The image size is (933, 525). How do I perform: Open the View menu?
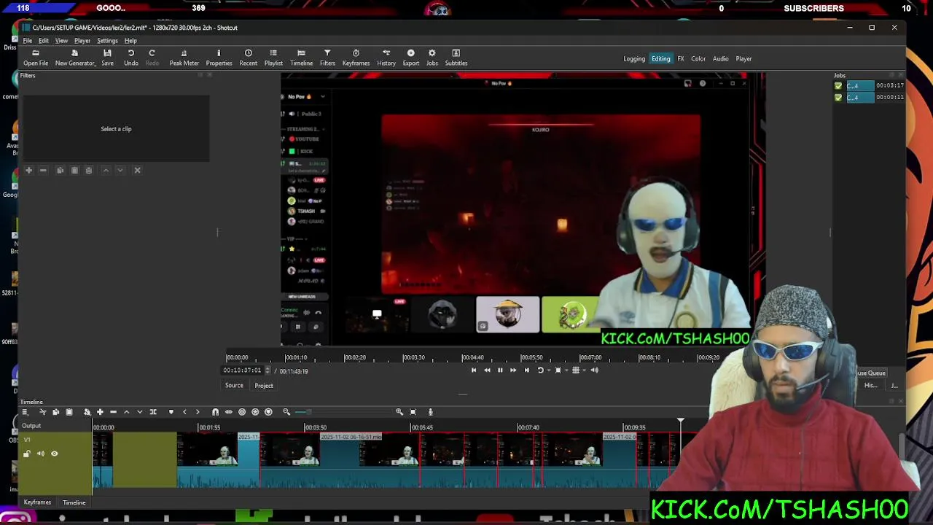(61, 41)
